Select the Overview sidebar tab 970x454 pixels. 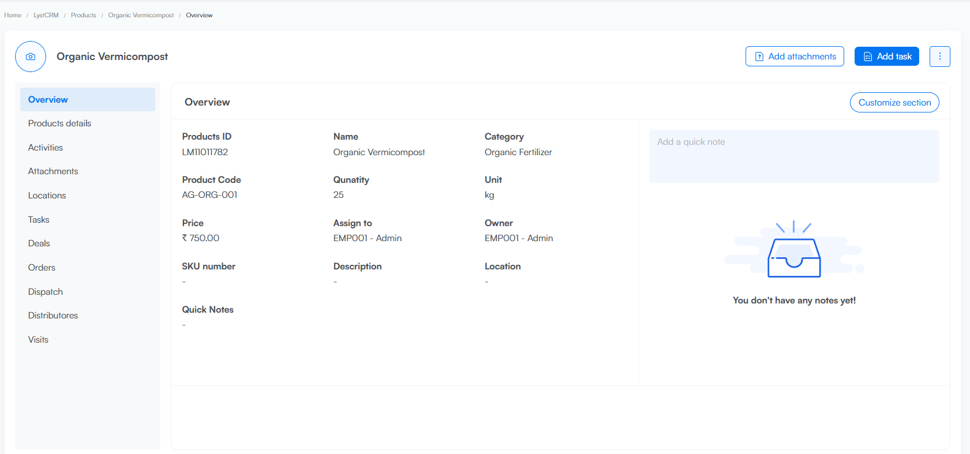pos(88,100)
